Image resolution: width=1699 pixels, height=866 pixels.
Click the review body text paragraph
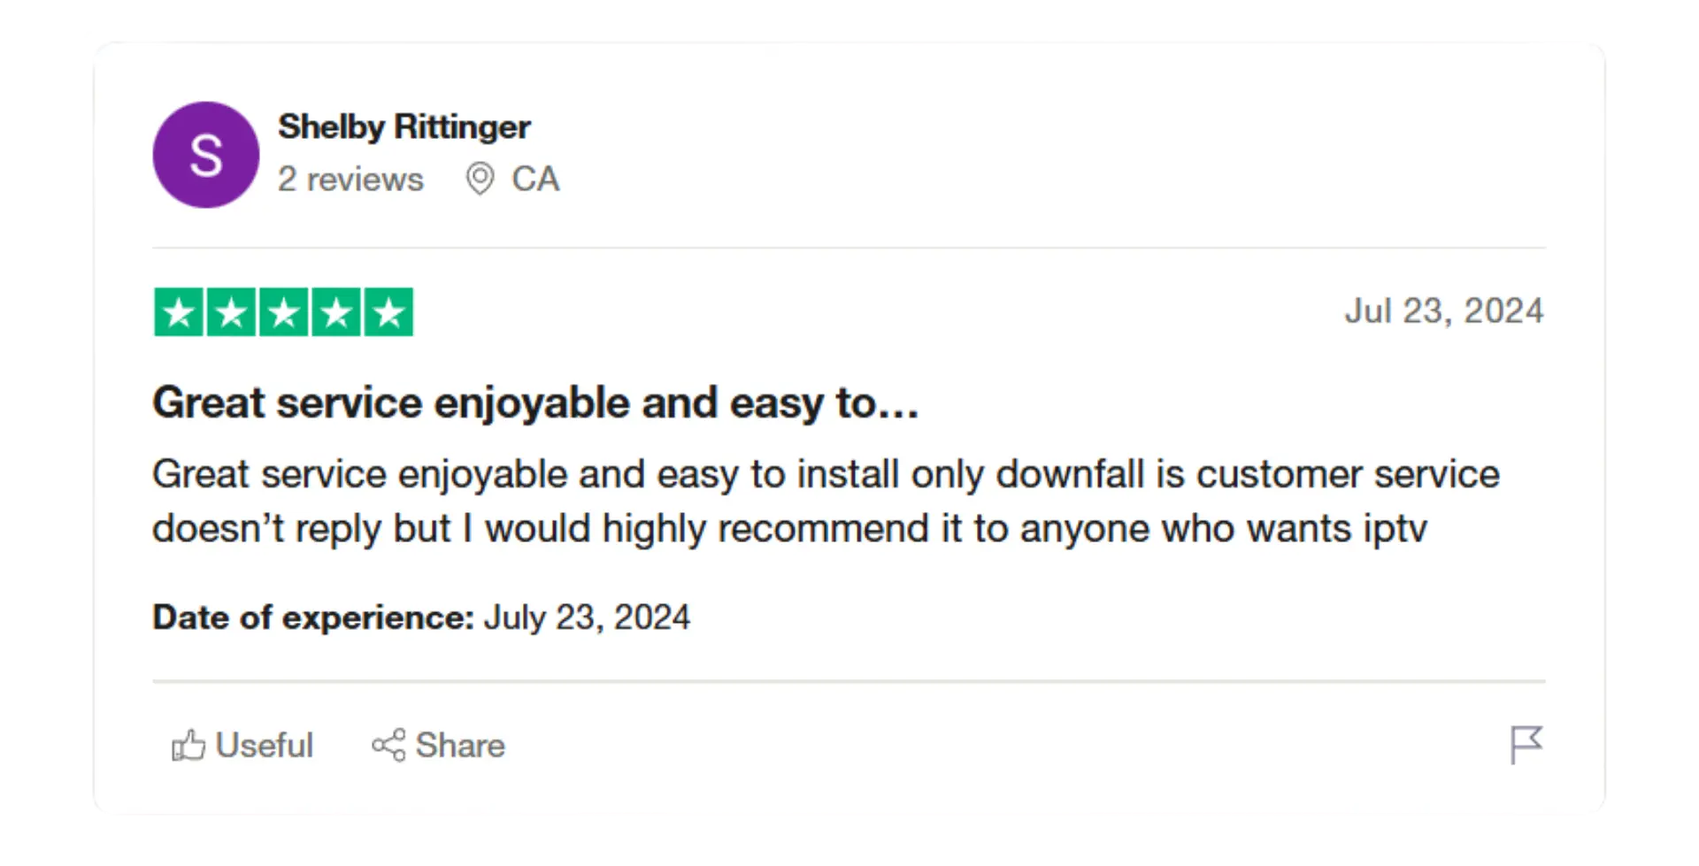pos(826,502)
